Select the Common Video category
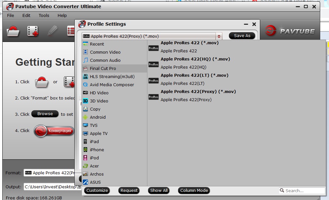 click(114, 52)
